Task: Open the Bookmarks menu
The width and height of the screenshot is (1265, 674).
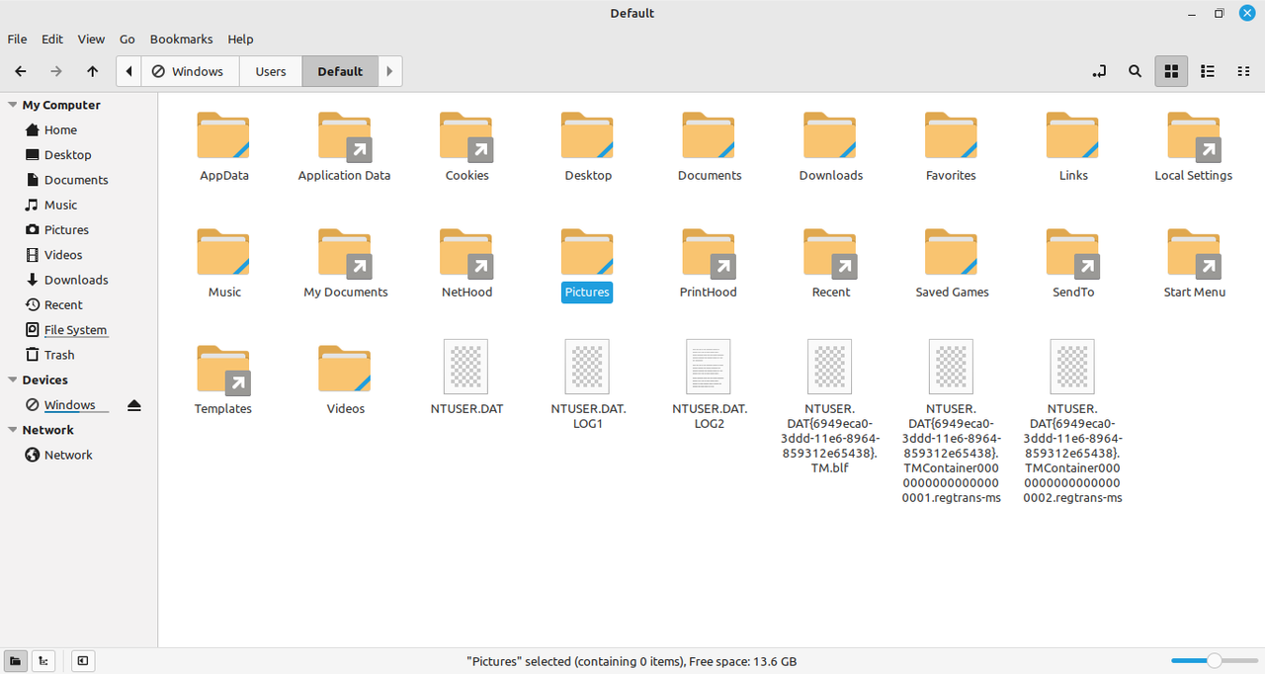Action: click(x=181, y=40)
